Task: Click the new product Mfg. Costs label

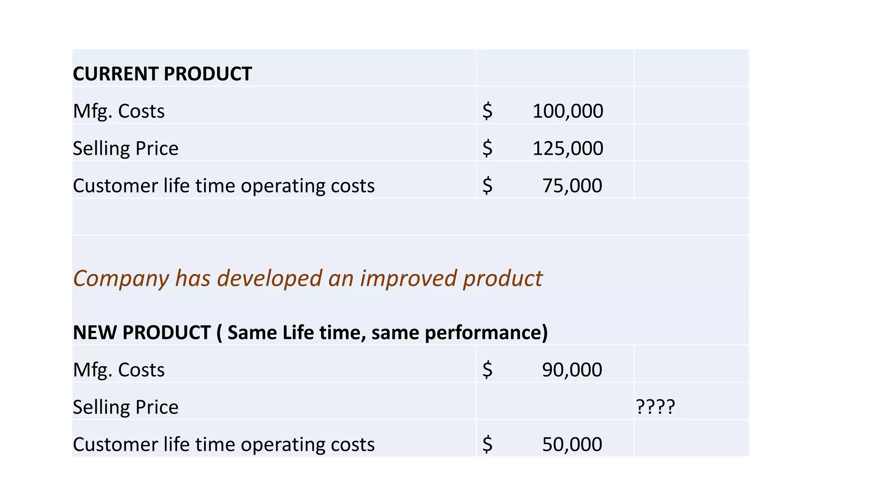Action: click(119, 370)
